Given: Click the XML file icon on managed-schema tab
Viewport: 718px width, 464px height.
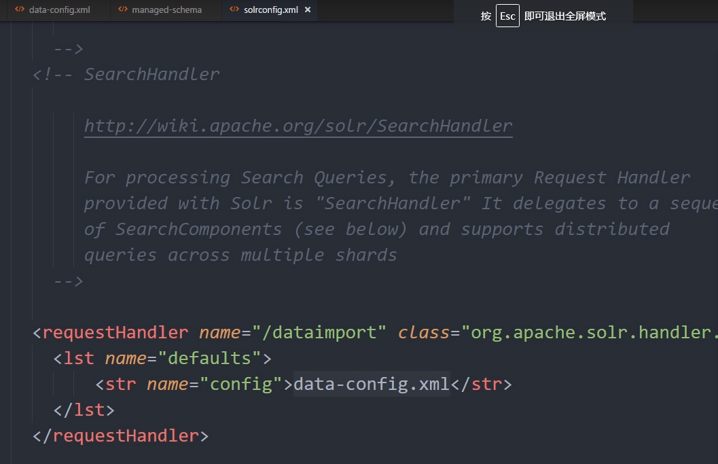Looking at the screenshot, I should [123, 9].
